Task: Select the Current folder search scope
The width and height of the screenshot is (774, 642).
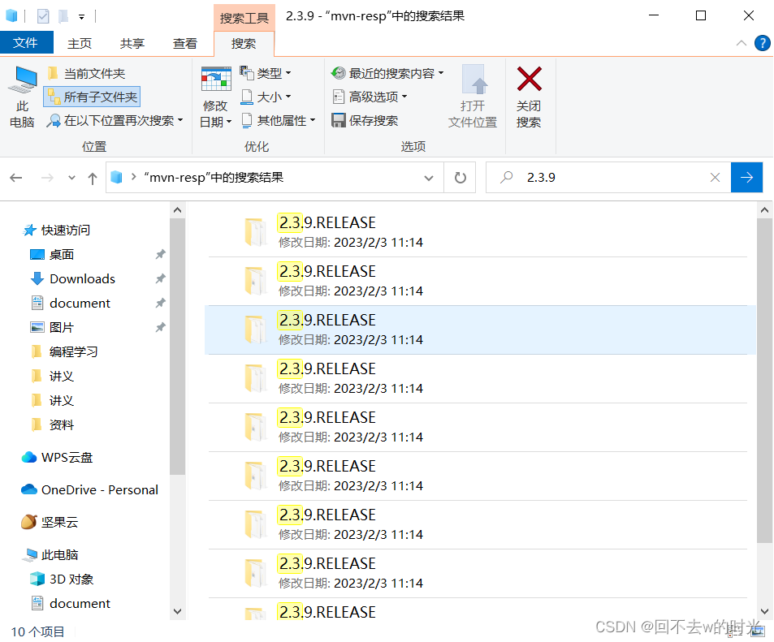Action: [87, 74]
